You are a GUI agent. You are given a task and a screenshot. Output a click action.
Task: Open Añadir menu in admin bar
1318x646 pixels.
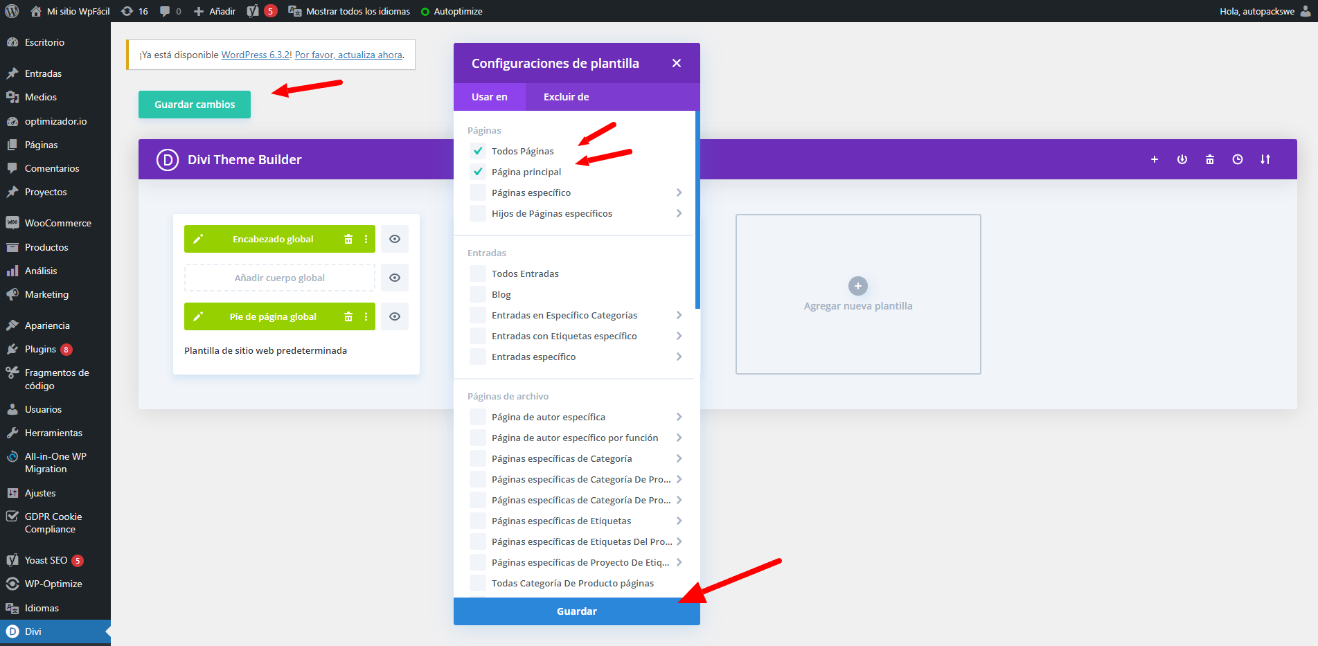point(215,11)
